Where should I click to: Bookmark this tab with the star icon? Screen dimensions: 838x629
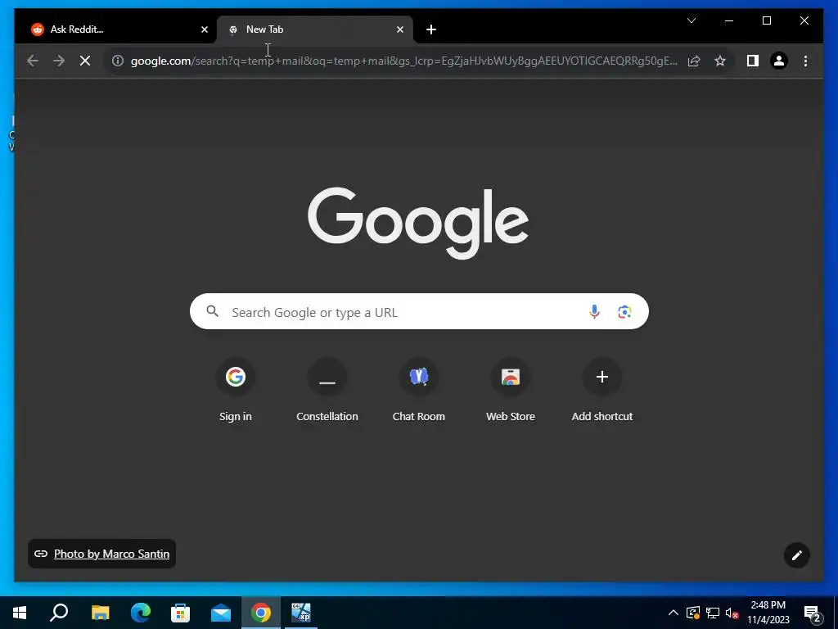(x=720, y=61)
